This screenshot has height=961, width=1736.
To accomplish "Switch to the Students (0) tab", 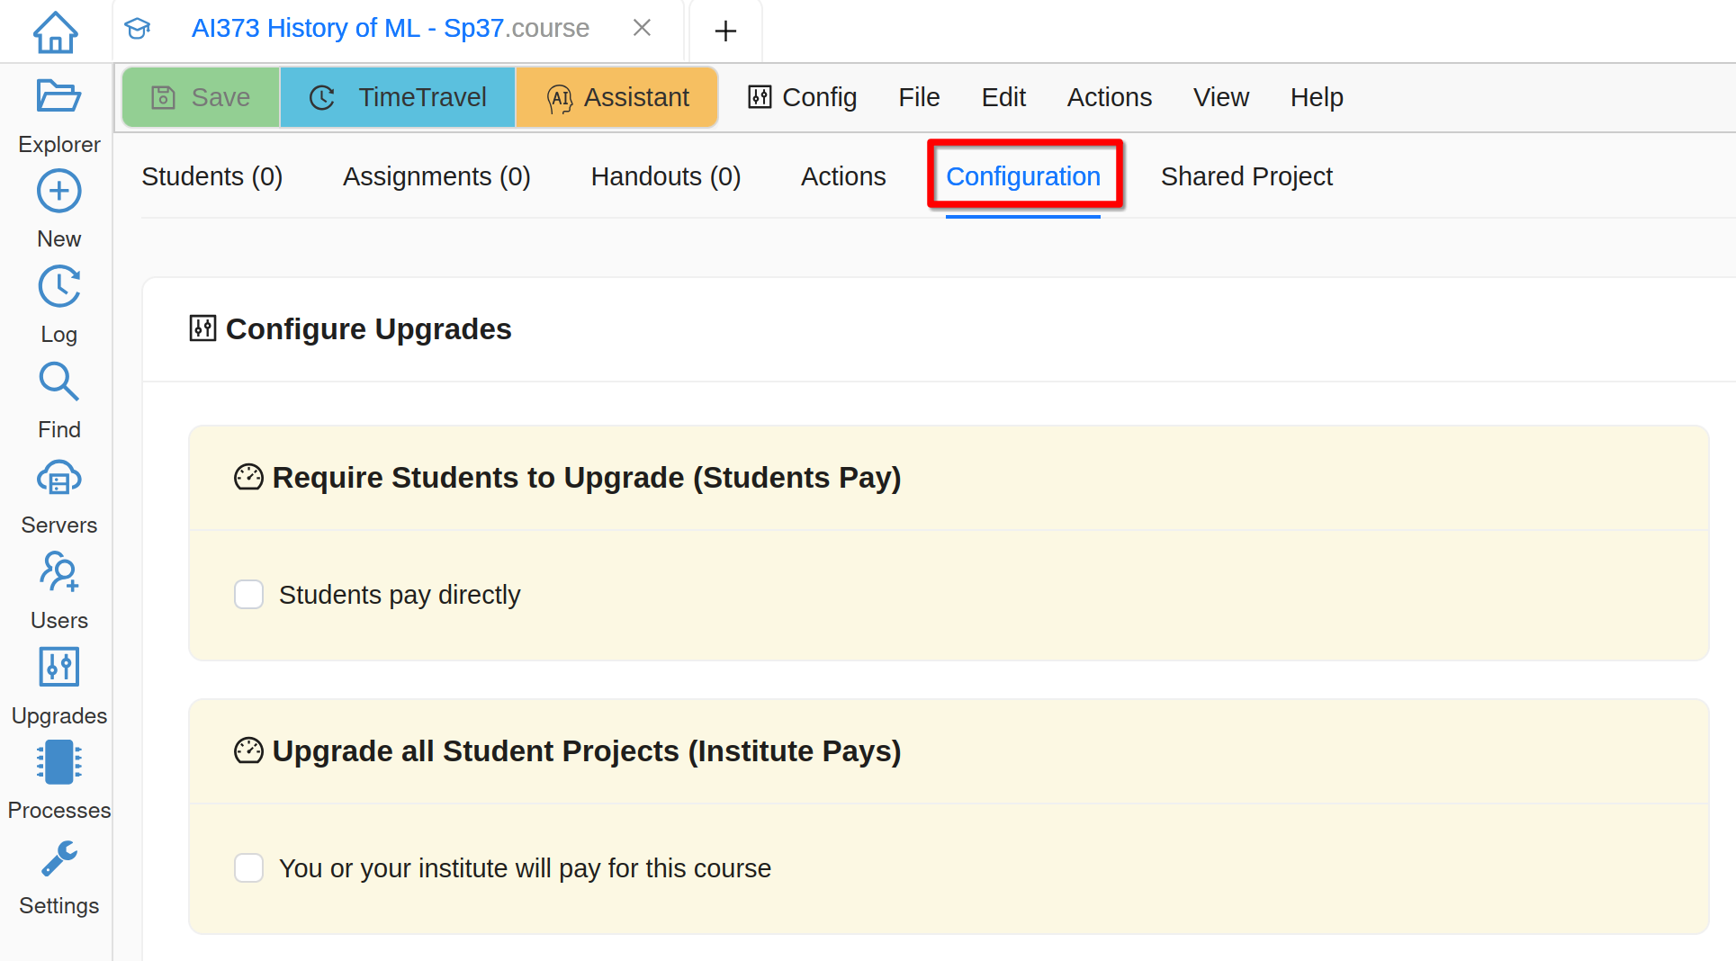I will (x=212, y=176).
